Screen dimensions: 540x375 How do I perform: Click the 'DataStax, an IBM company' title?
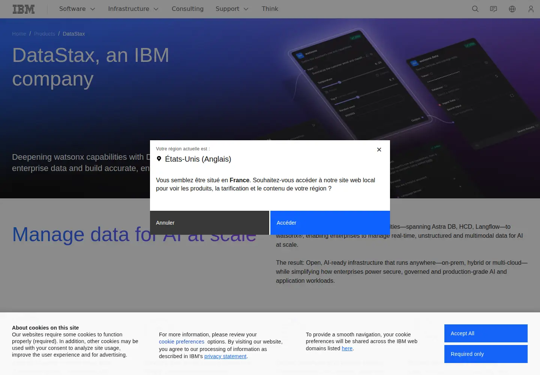pyautogui.click(x=90, y=67)
